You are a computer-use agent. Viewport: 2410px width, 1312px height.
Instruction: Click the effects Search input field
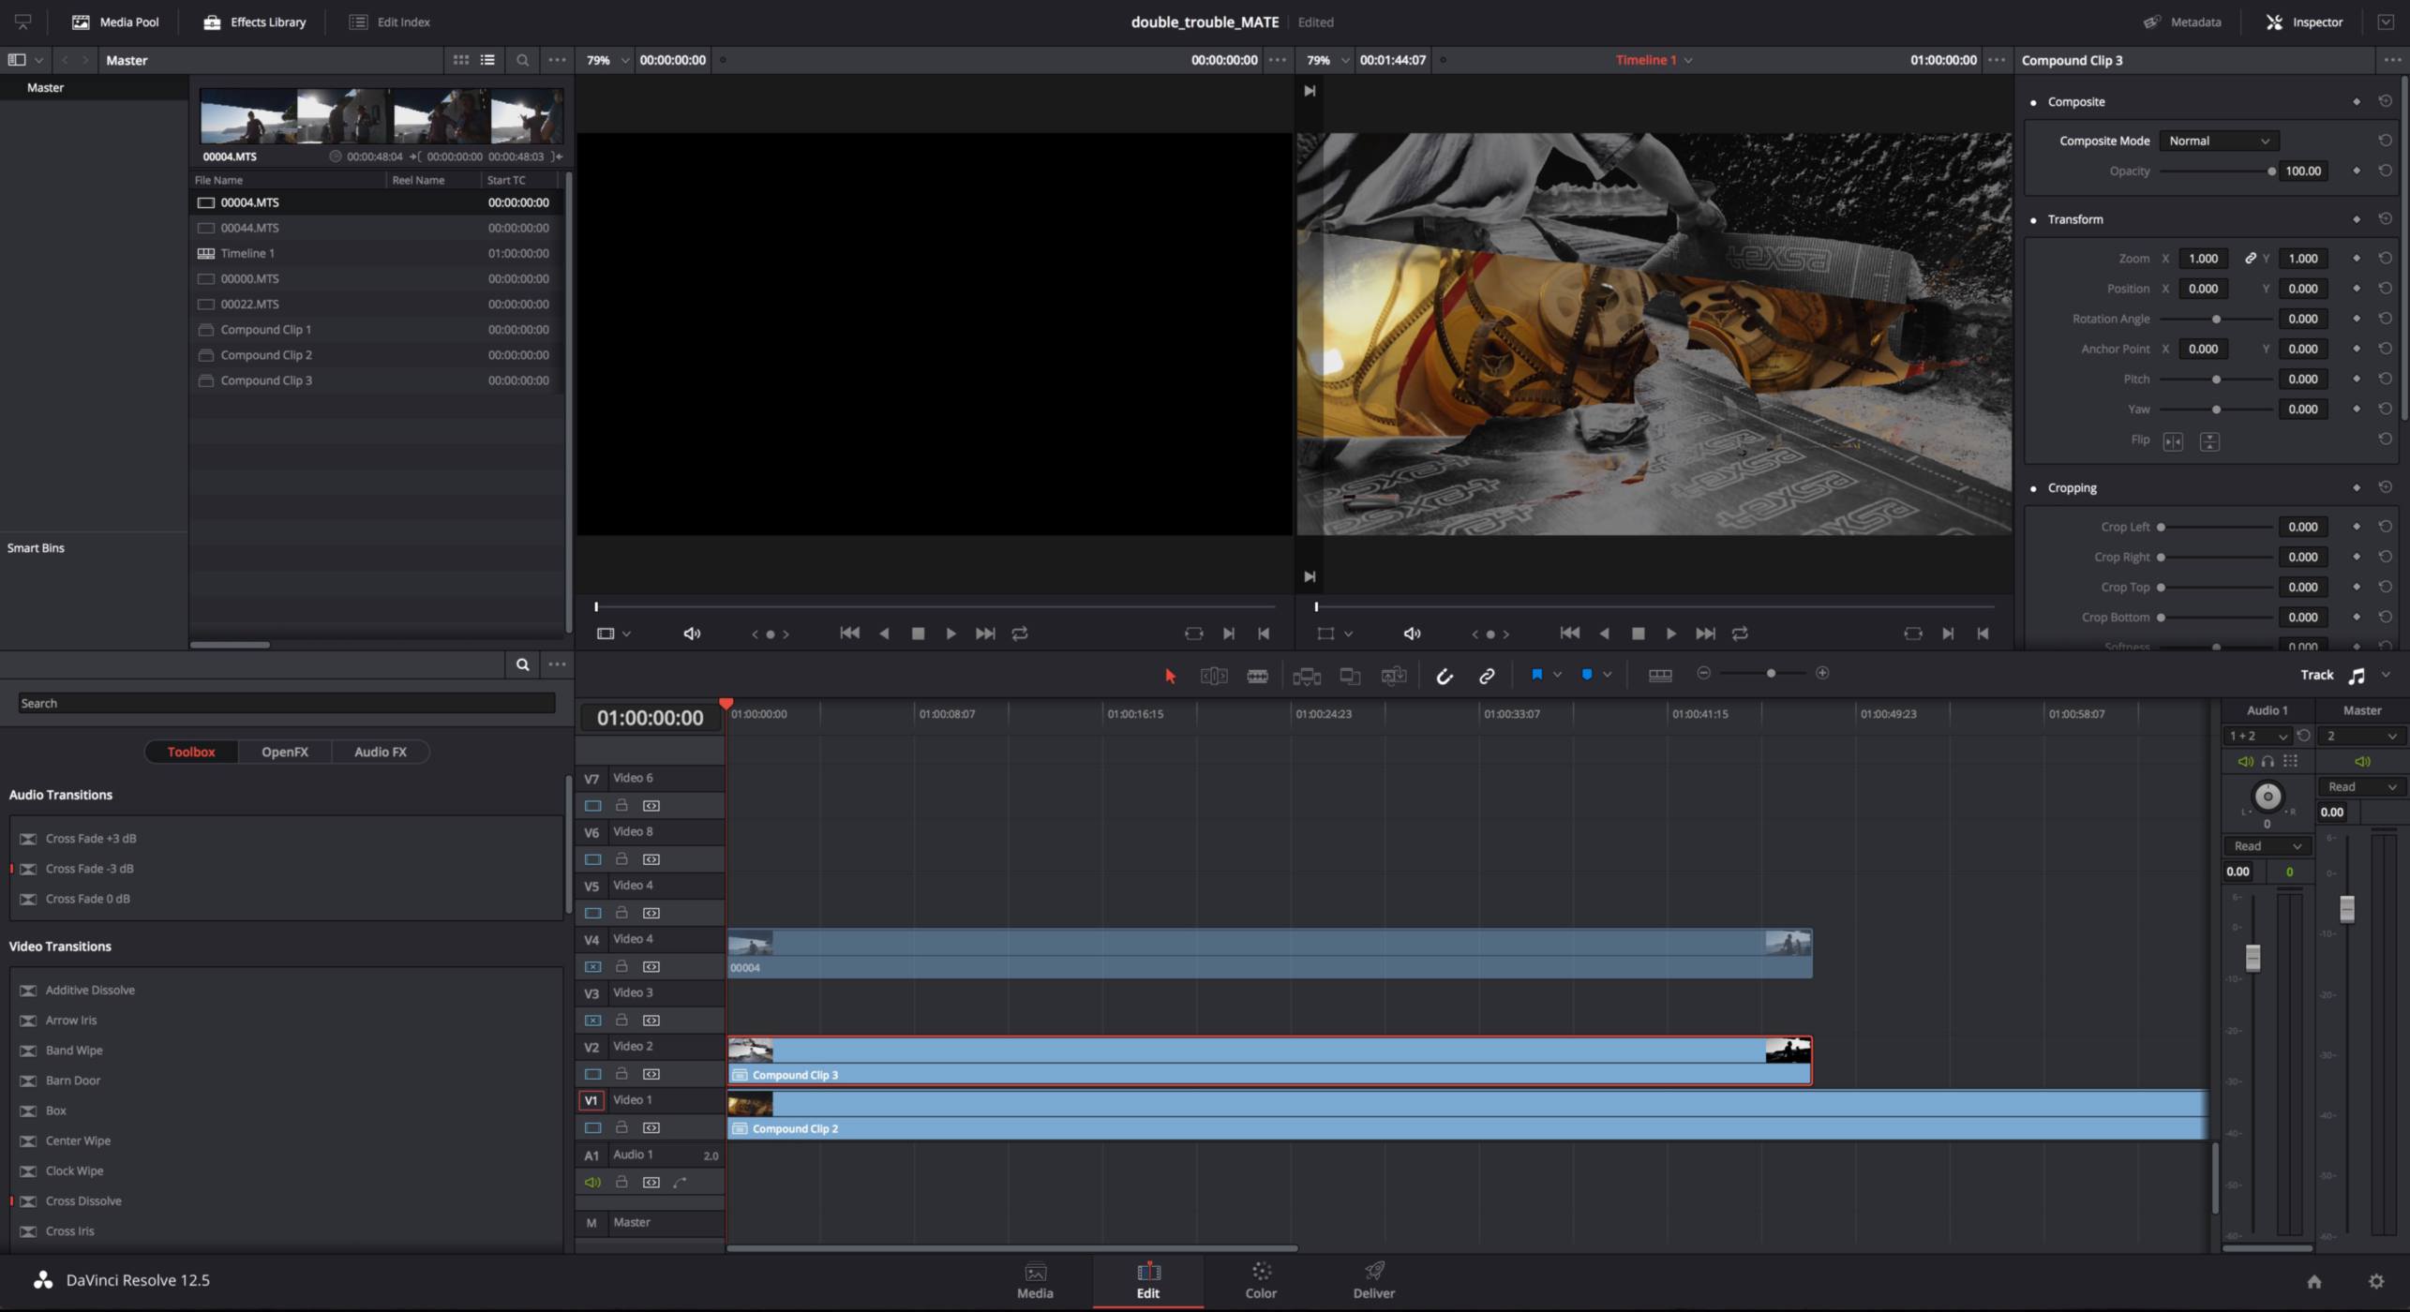[x=287, y=703]
